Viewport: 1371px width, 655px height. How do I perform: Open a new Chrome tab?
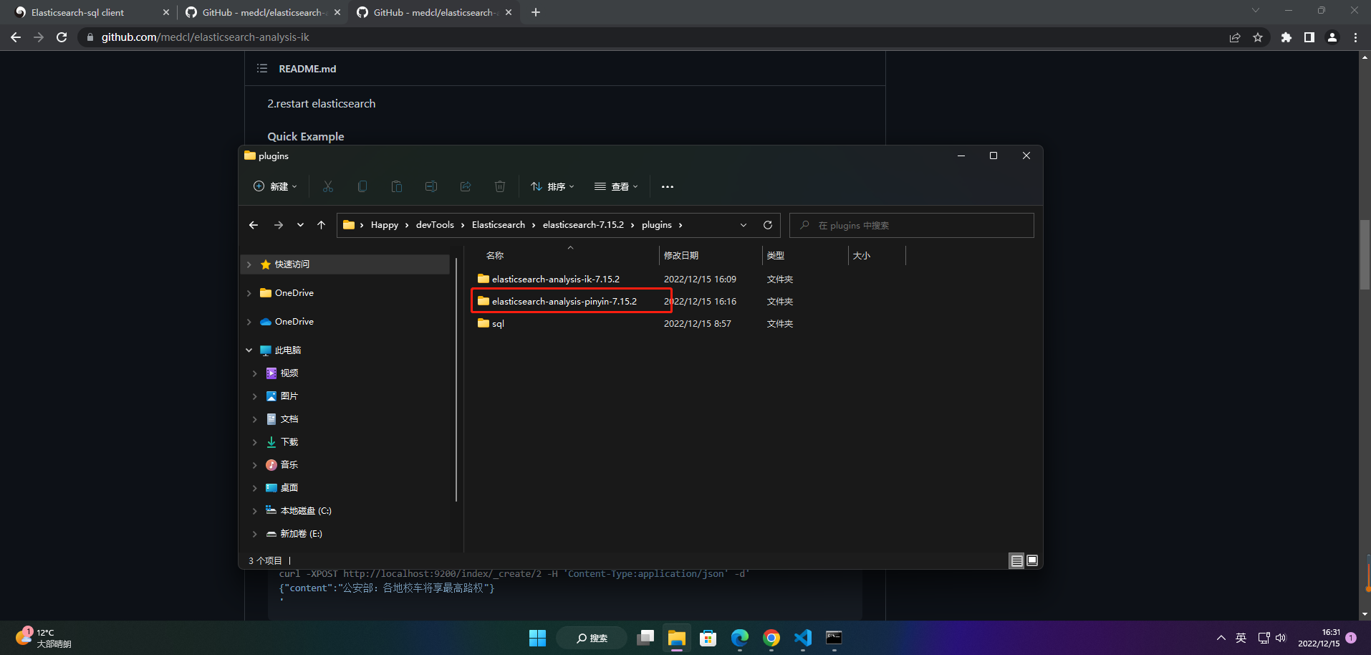pos(536,12)
